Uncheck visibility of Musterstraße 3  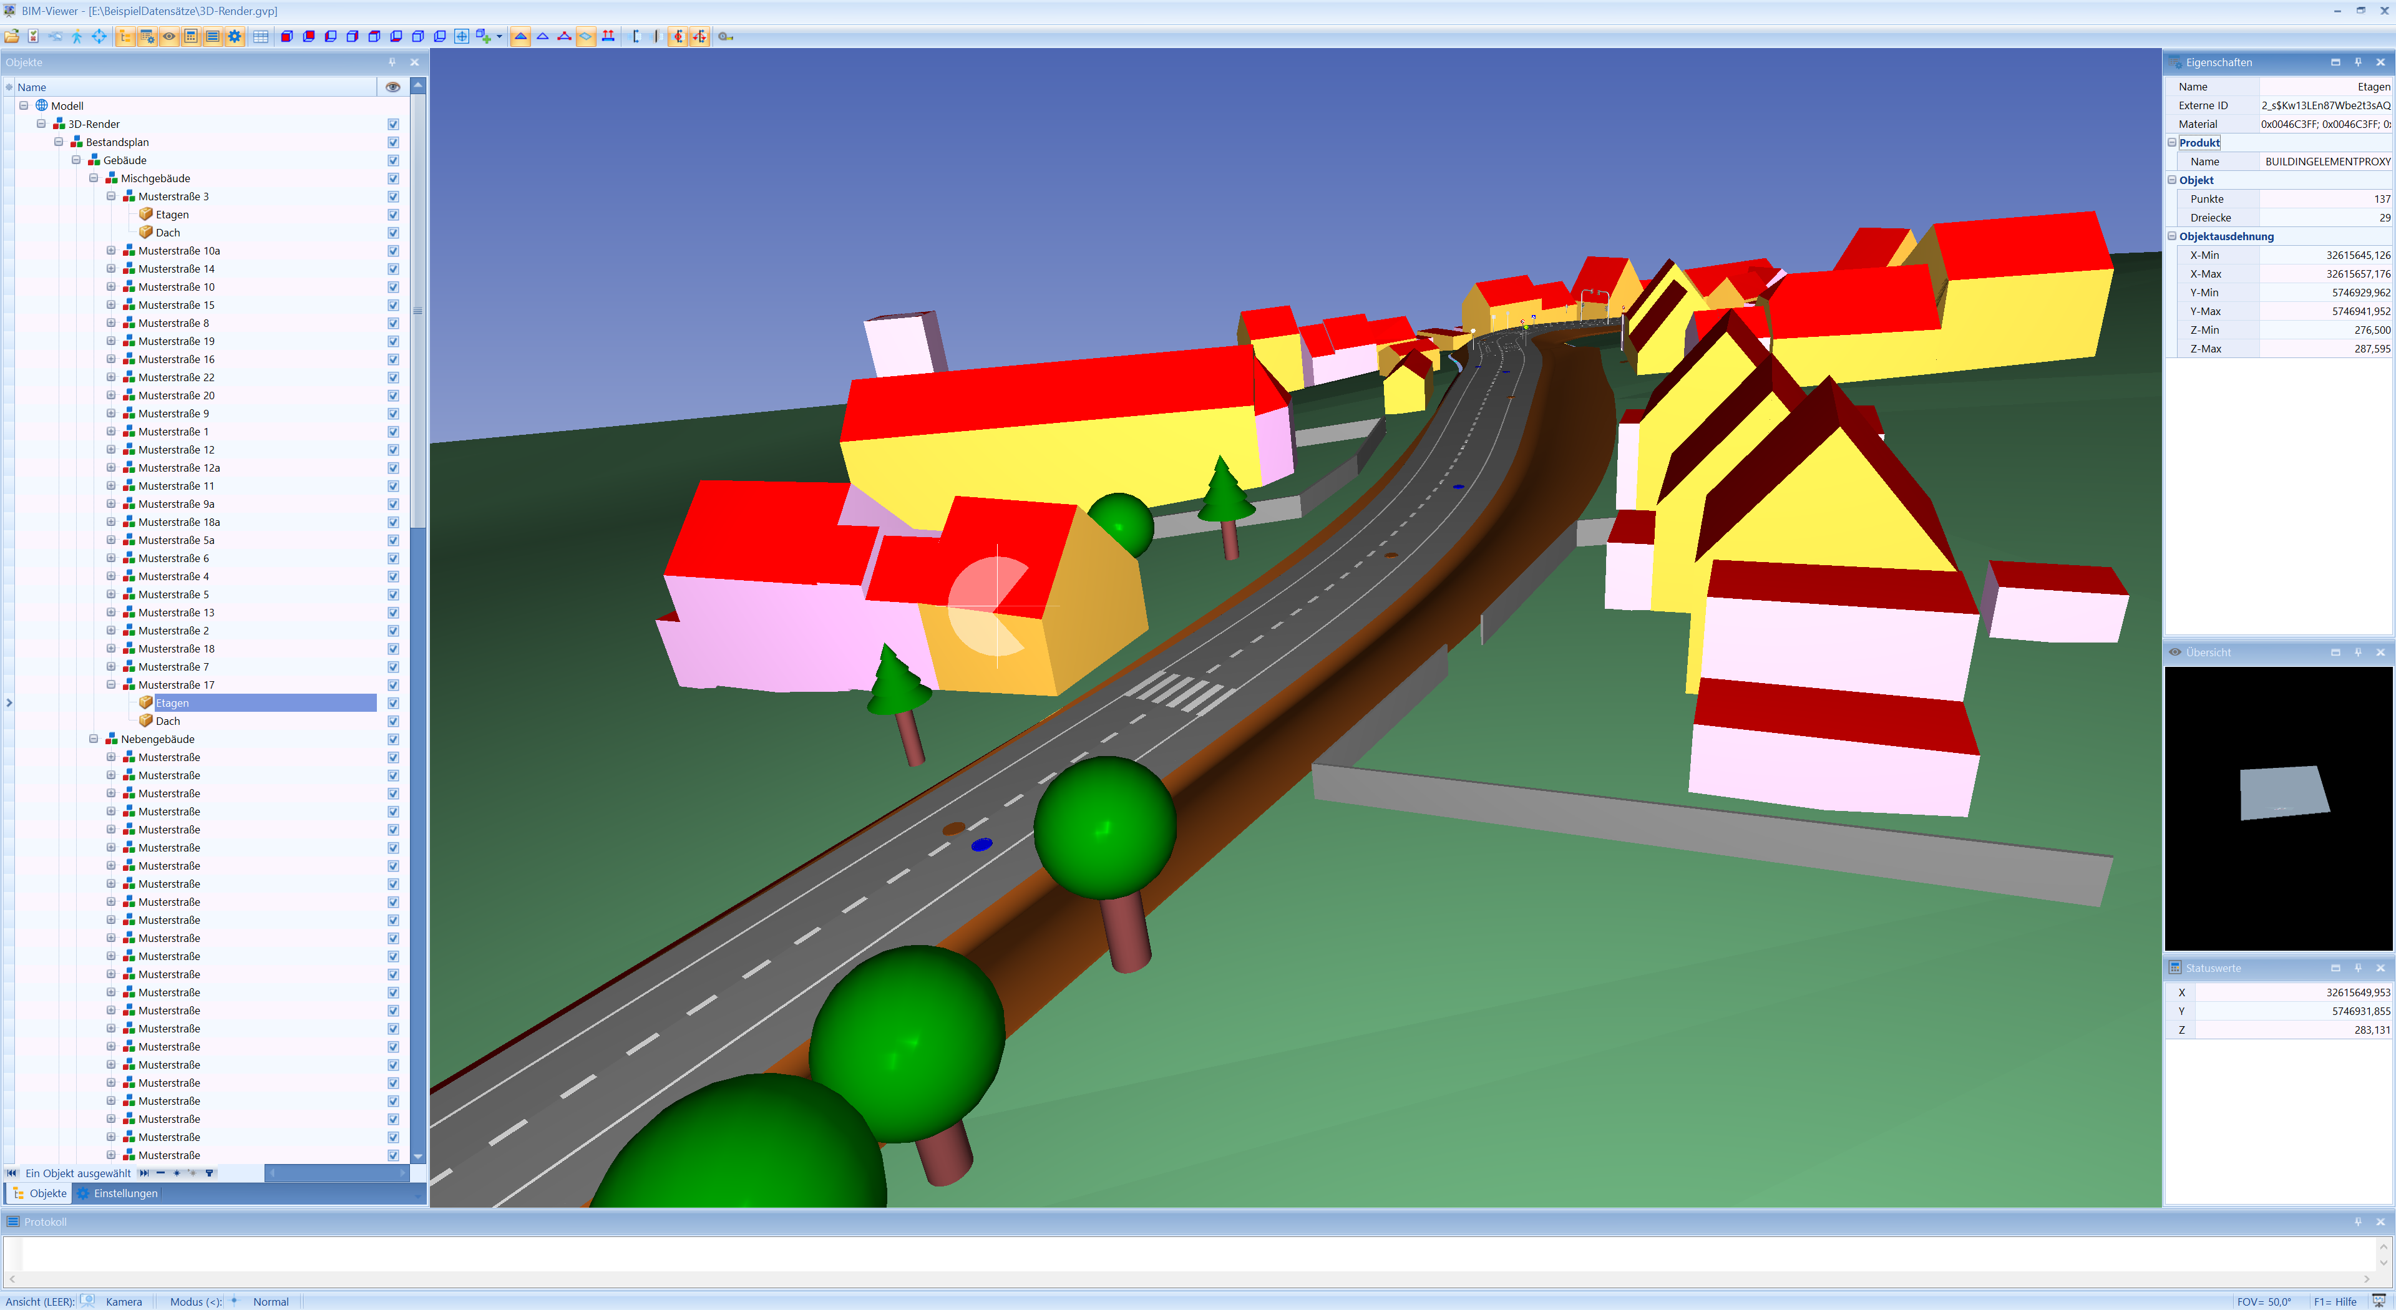tap(394, 196)
